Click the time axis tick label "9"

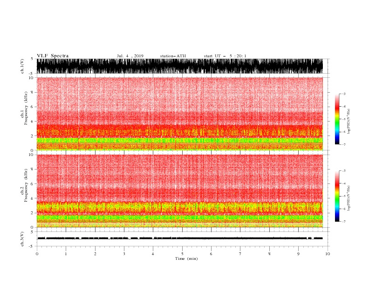coord(298,254)
